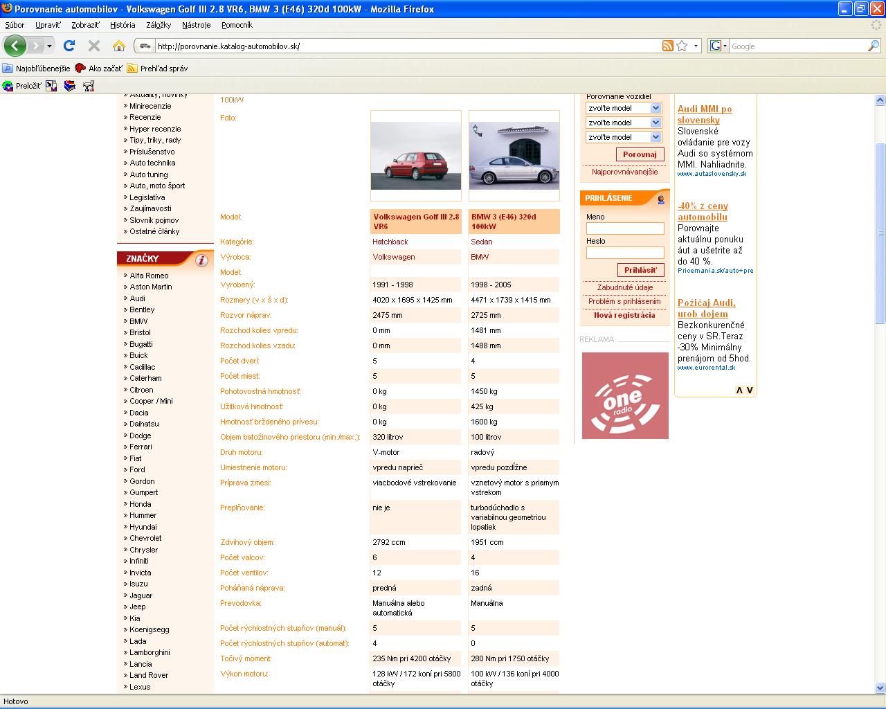Viewport: 886px width, 709px height.
Task: Open Najobľúbenejšie bookmarks folder
Action: coord(37,69)
